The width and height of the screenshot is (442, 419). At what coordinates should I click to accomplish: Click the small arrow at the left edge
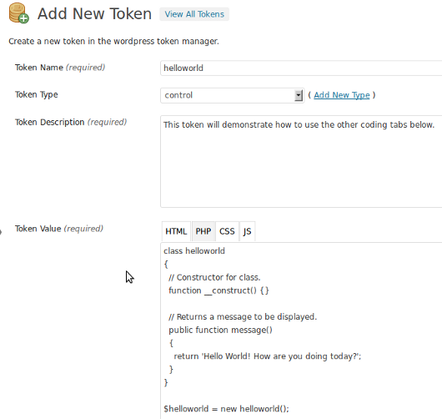(x=1, y=232)
